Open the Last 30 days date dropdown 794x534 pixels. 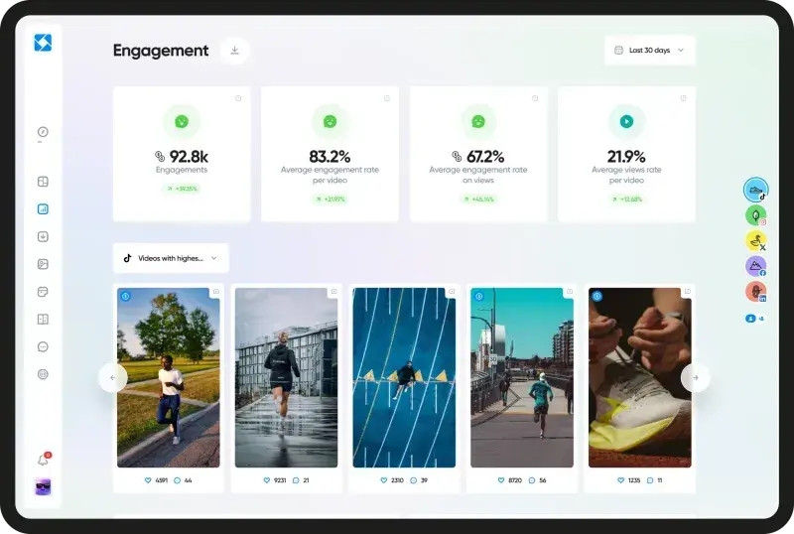649,51
